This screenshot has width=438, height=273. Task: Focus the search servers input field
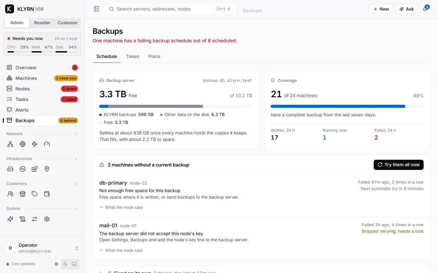pyautogui.click(x=170, y=9)
